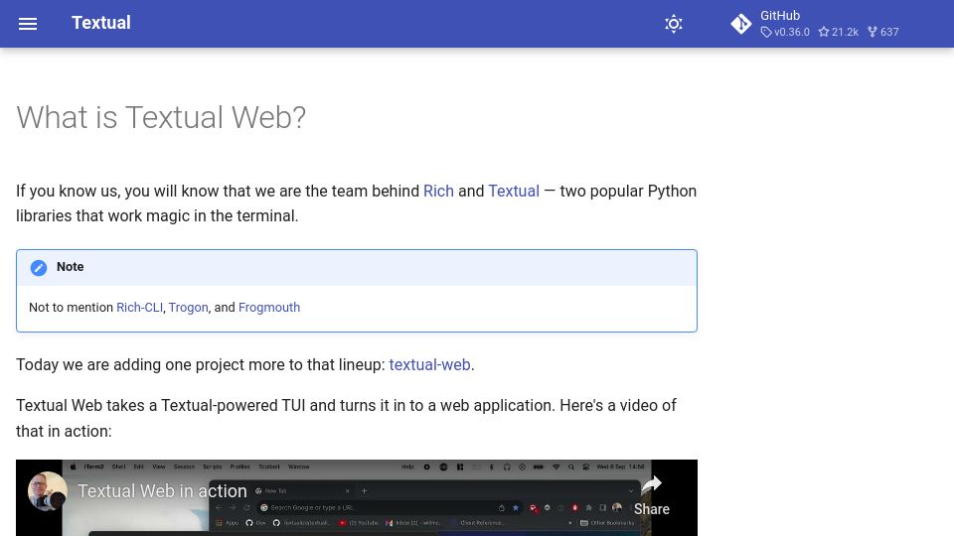Click the 'What is Textual Web?' heading

click(x=161, y=117)
